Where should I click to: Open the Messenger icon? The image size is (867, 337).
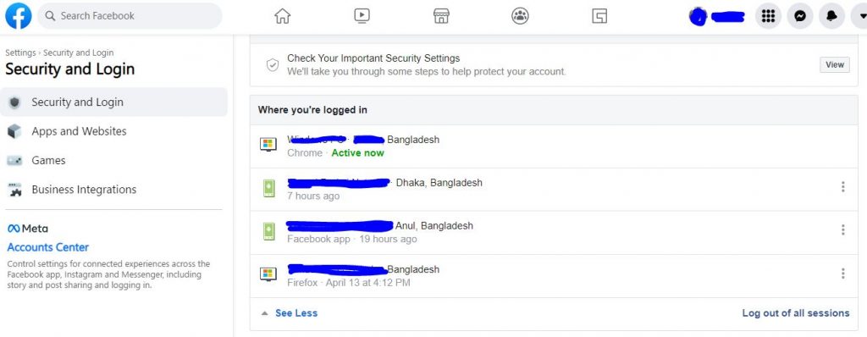[799, 16]
